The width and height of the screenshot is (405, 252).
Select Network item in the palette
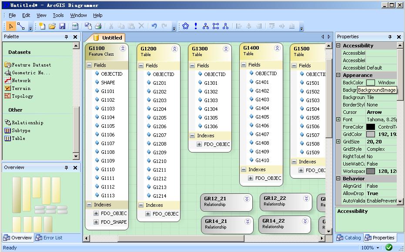17,80
